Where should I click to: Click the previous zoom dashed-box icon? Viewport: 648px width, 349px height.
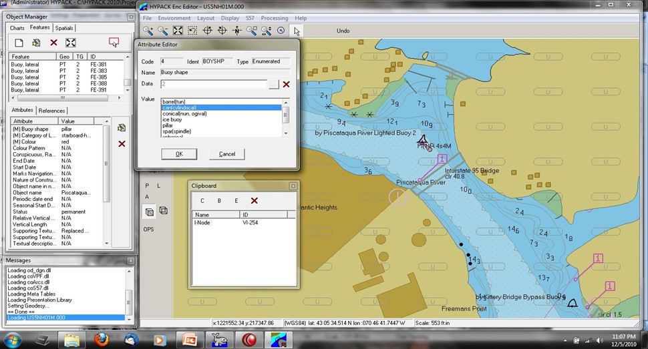pos(192,31)
